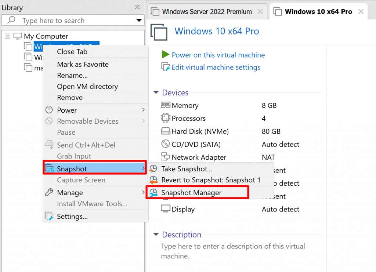
Task: Click Power on this virtual machine link
Action: tap(218, 55)
